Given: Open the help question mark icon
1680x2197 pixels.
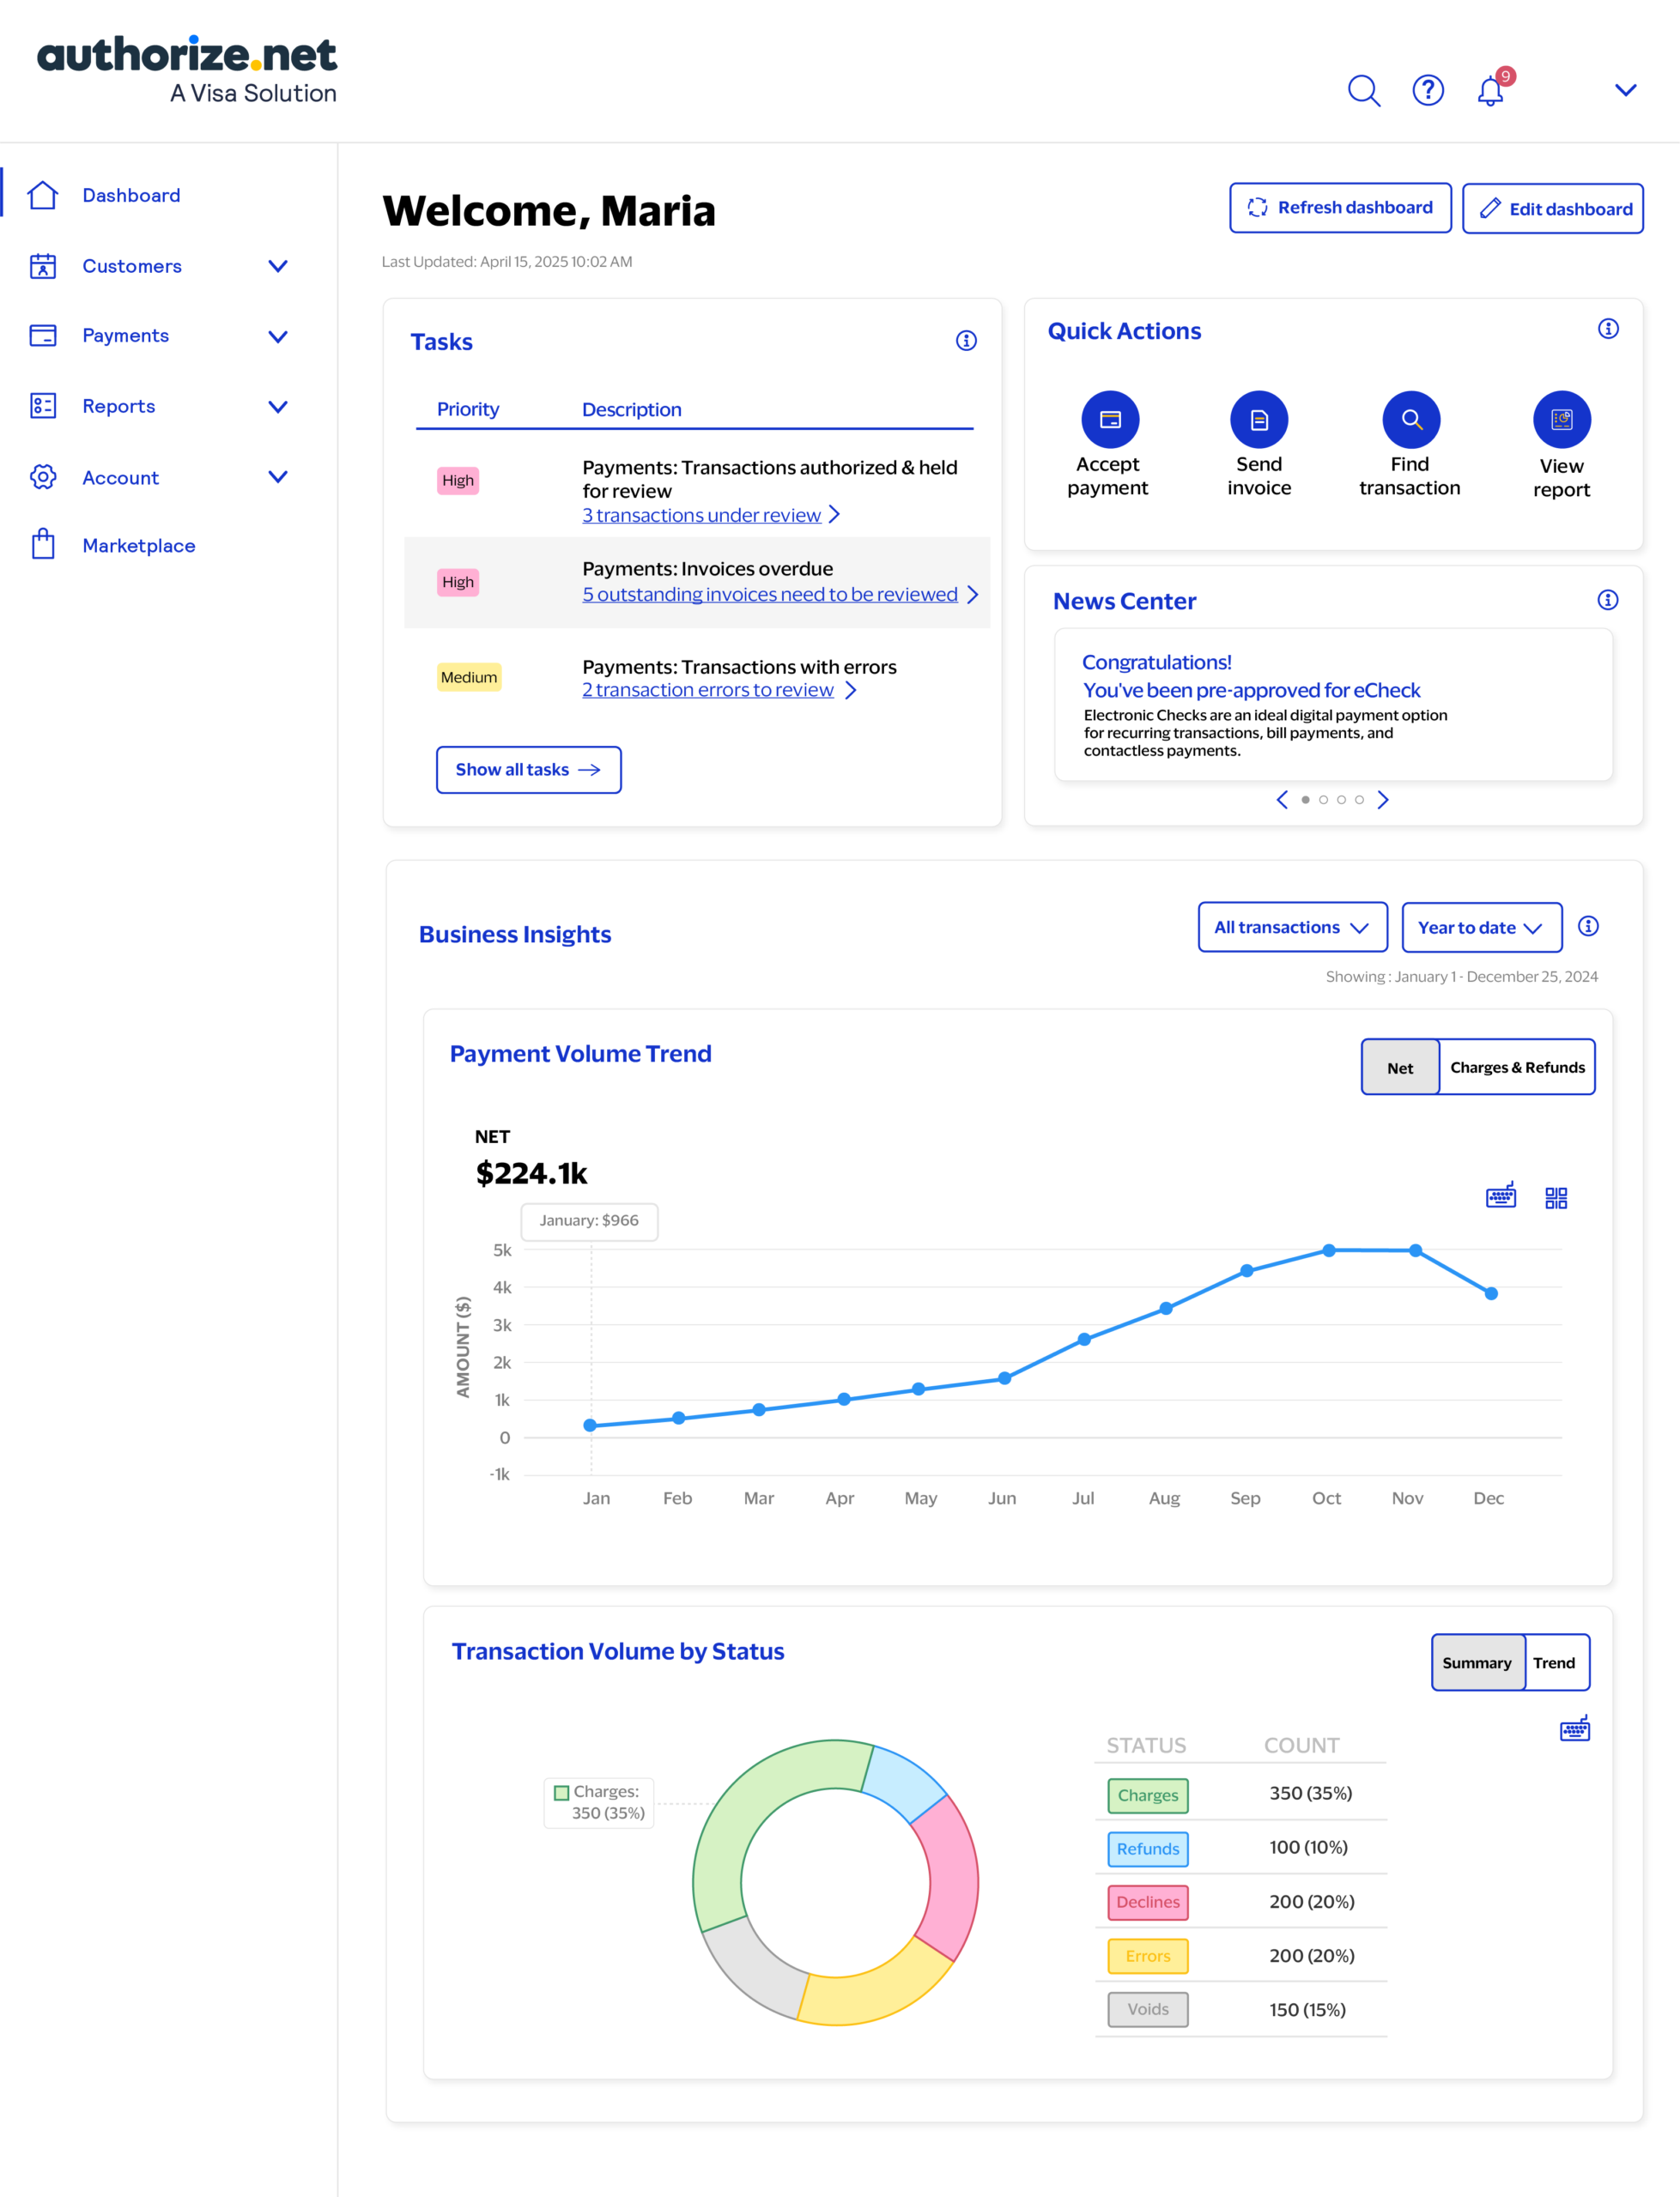Looking at the screenshot, I should [1428, 90].
